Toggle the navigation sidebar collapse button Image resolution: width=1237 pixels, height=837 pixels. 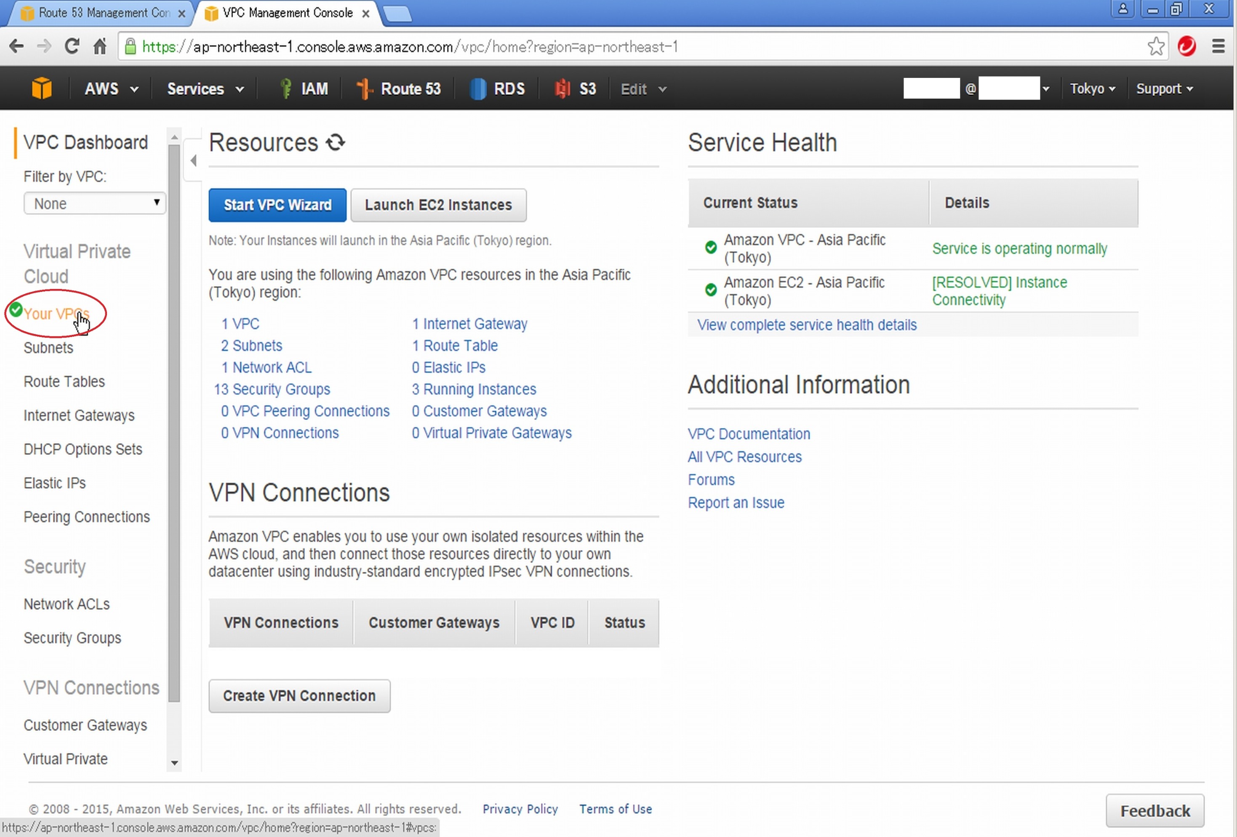[x=192, y=160]
